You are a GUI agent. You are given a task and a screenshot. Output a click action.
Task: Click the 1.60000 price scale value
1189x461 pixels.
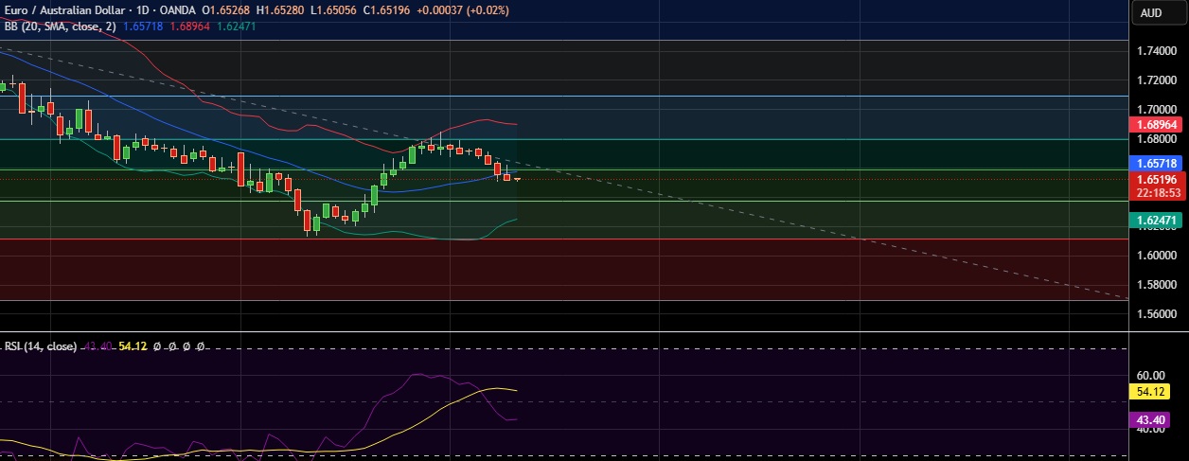pyautogui.click(x=1155, y=255)
